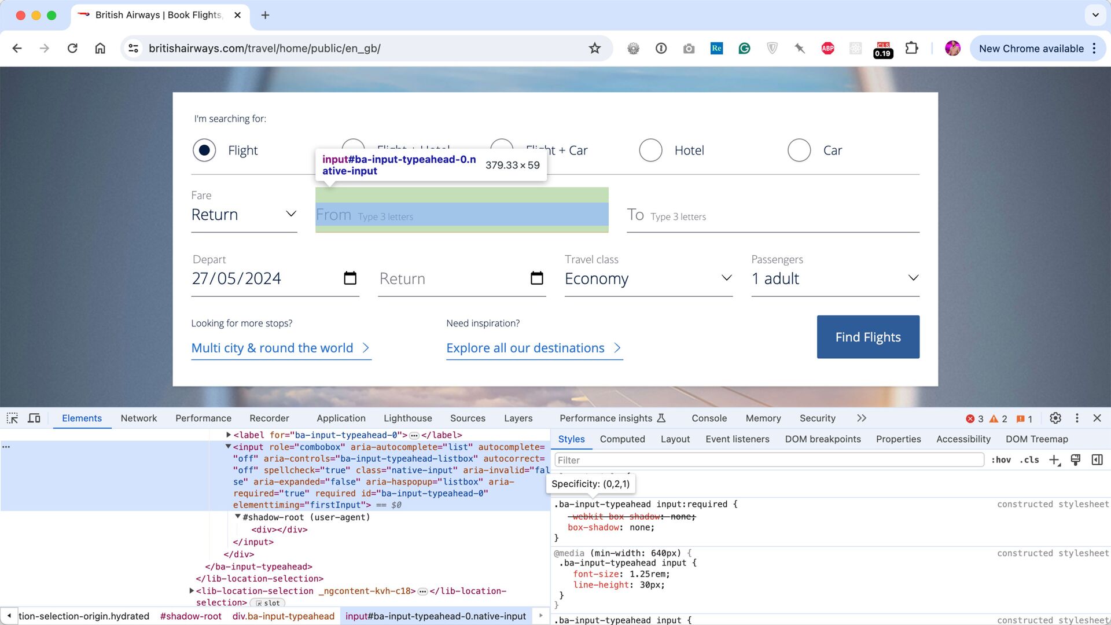The image size is (1111, 625).
Task: Open DevTools settings gear
Action: [x=1055, y=418]
